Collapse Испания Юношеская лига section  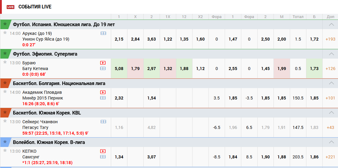click(331, 25)
